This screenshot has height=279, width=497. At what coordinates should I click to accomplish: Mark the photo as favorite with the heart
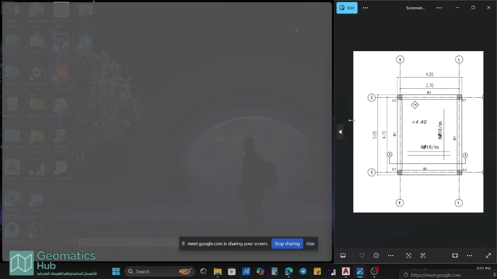[x=362, y=255]
